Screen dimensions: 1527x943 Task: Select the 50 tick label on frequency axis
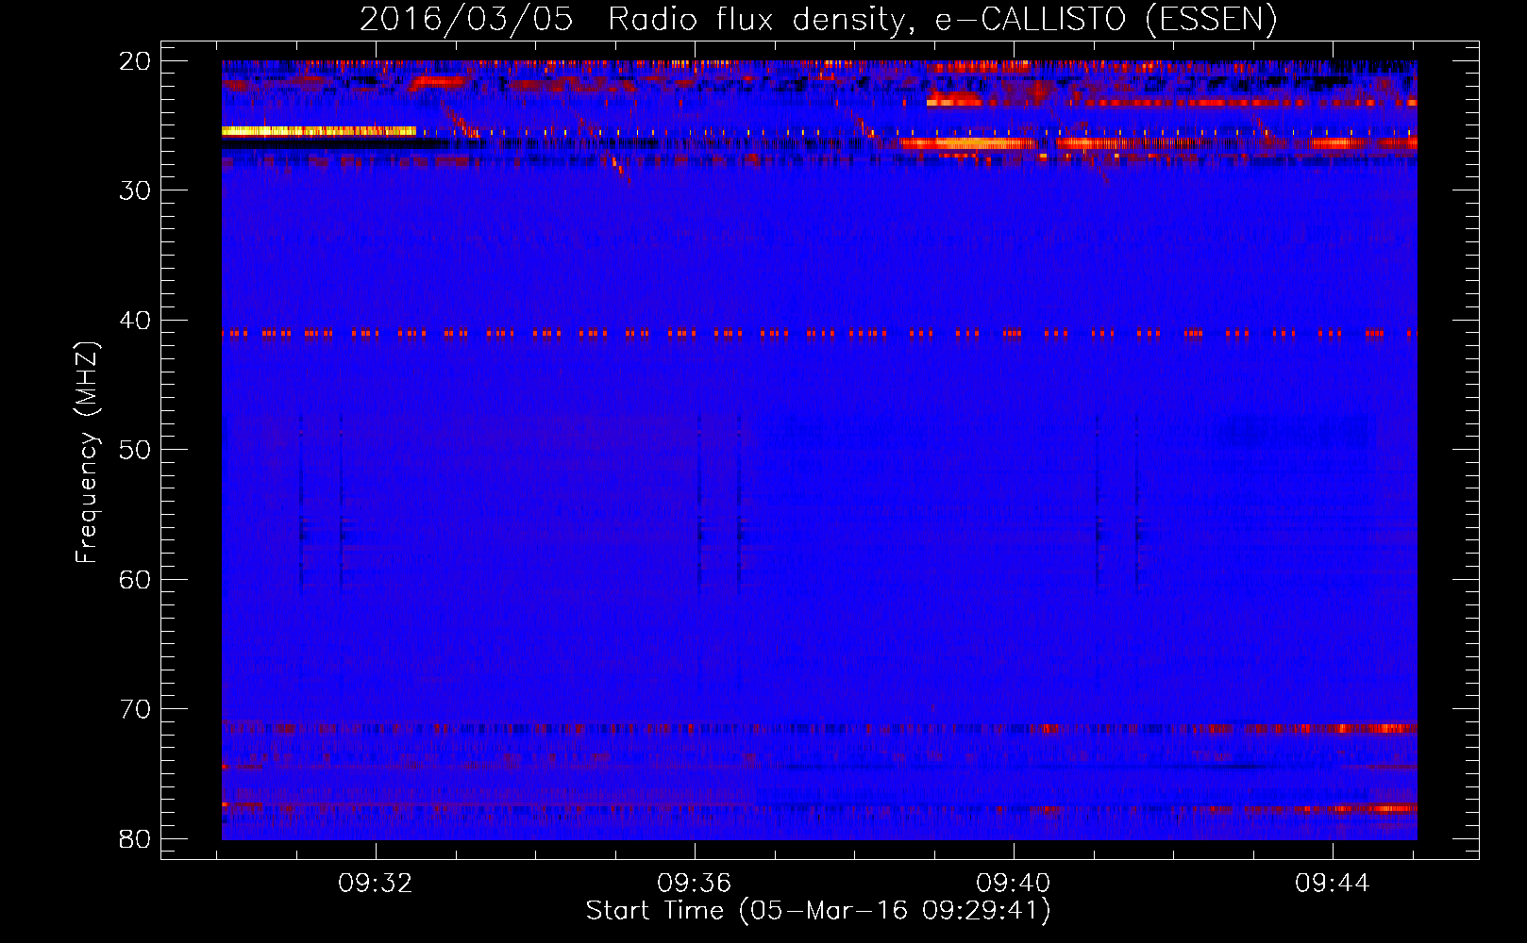coord(137,450)
